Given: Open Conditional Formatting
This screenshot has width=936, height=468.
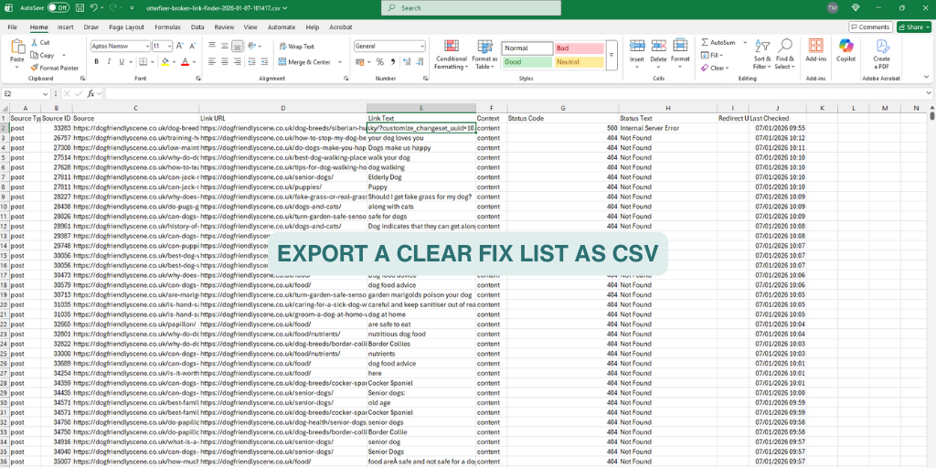Looking at the screenshot, I should [452, 55].
